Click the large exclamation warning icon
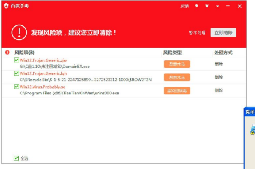The height and width of the screenshot is (172, 259). 19,32
